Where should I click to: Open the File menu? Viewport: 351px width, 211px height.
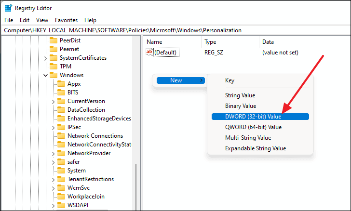[9, 20]
